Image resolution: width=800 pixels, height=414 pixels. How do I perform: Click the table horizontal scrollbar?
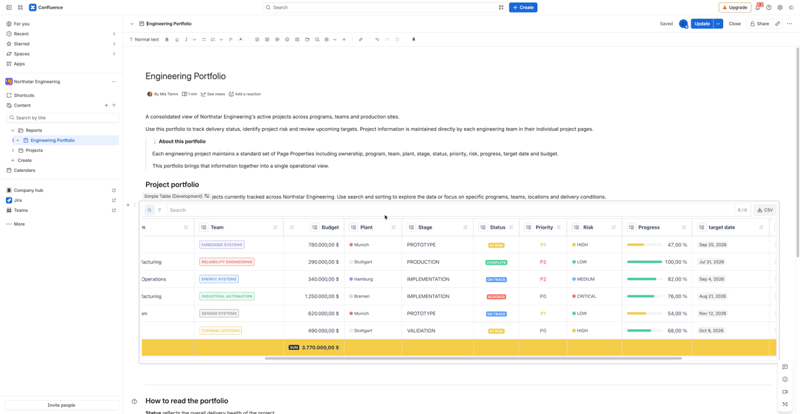(x=473, y=359)
